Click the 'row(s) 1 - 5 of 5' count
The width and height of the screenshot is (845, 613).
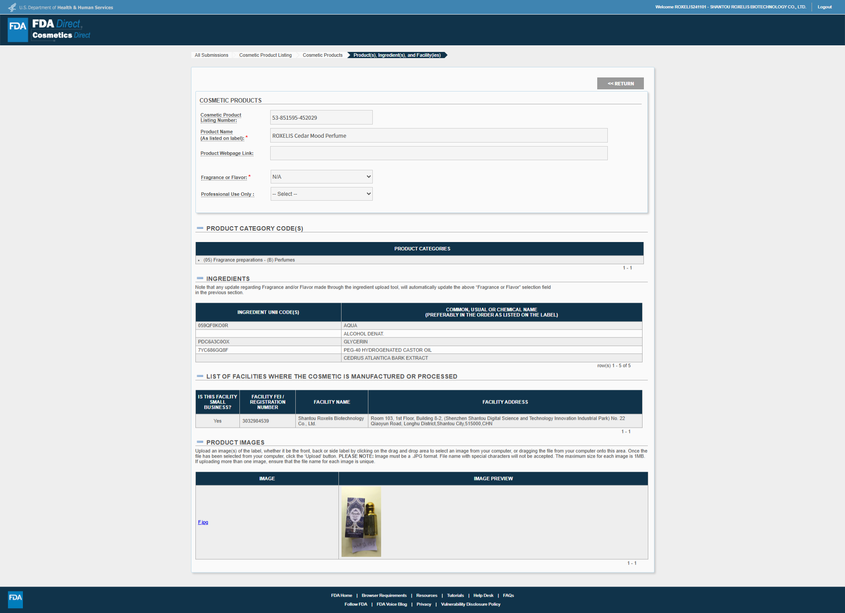[x=614, y=366]
